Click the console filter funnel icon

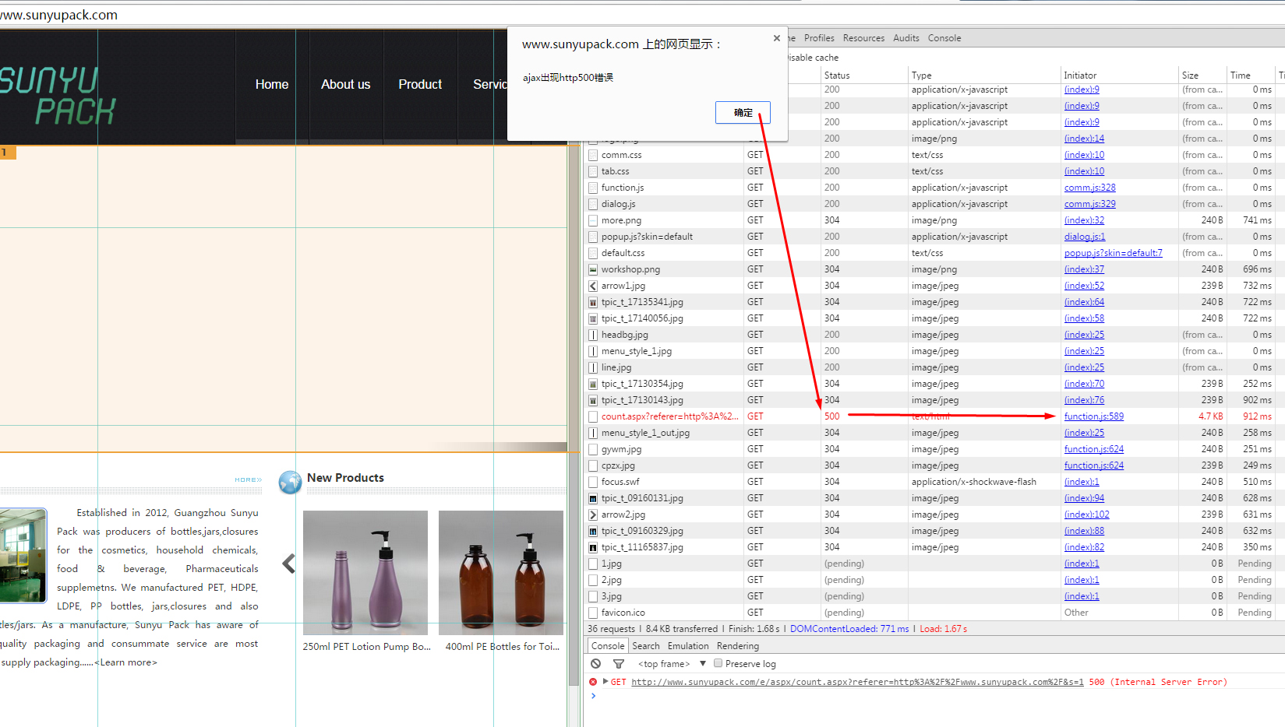tap(619, 664)
